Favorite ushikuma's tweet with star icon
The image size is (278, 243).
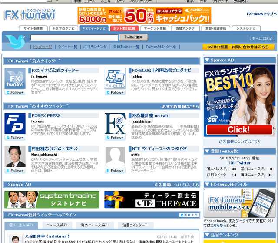pos(192,236)
